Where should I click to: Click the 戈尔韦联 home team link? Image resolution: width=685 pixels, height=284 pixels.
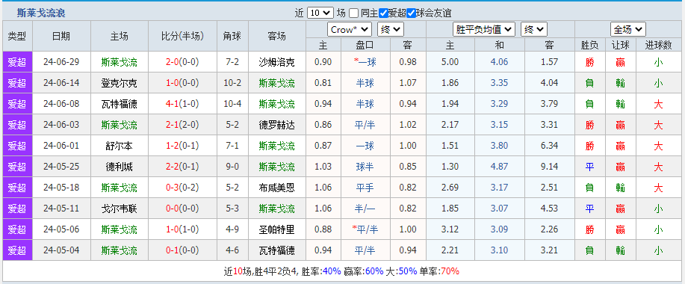[x=120, y=209]
